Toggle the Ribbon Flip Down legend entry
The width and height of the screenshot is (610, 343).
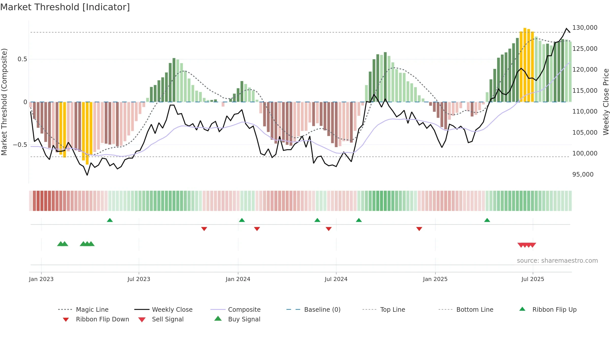pos(96,319)
